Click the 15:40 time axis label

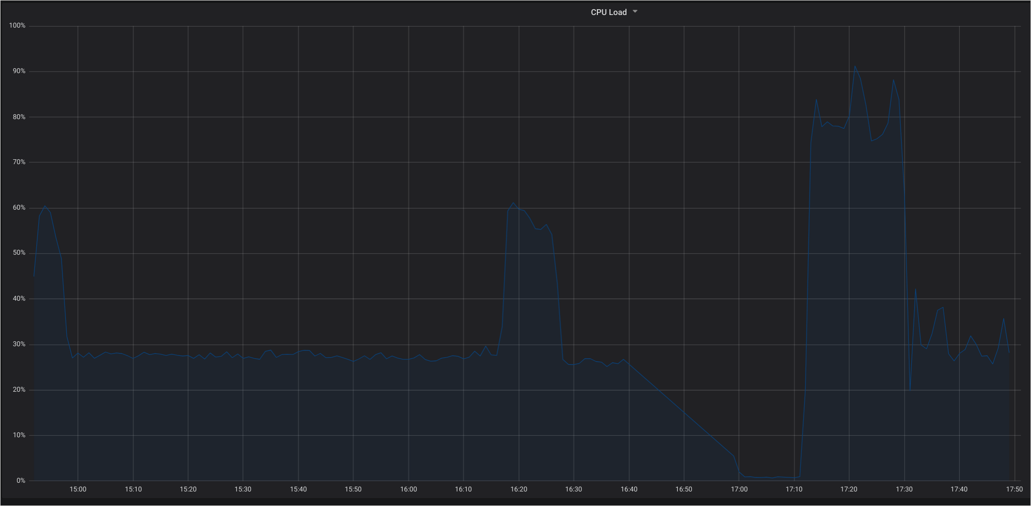pos(298,489)
